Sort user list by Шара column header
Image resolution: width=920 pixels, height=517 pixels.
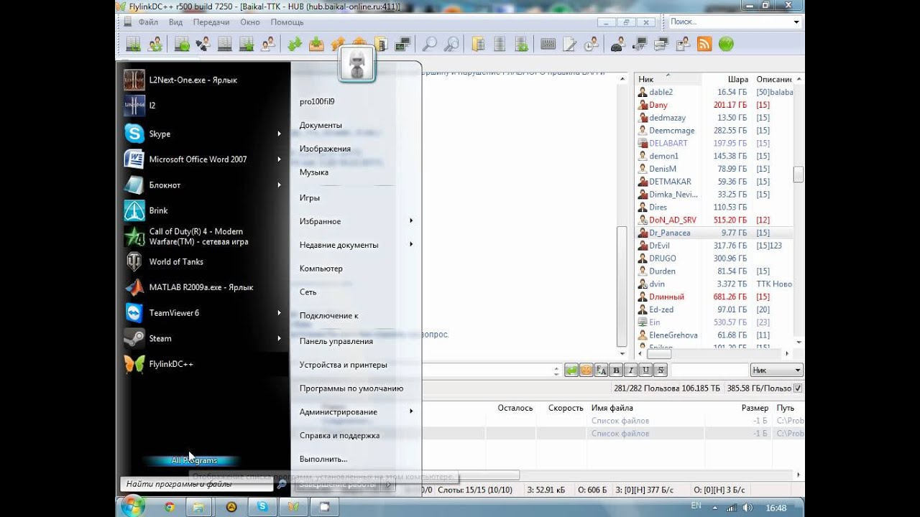(727, 79)
